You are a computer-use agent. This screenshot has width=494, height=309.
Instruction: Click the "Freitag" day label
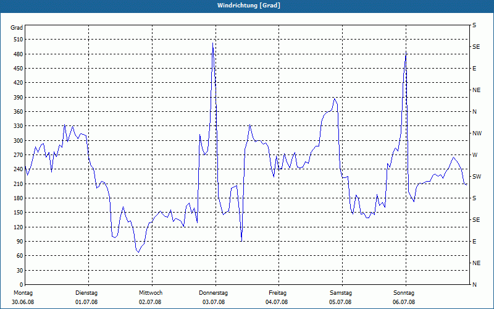point(277,293)
